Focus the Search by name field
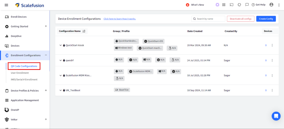Image resolution: width=284 pixels, height=129 pixels. (x=208, y=19)
